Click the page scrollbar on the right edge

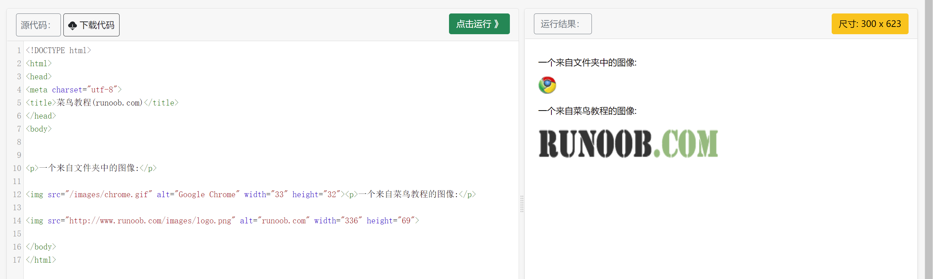click(x=929, y=140)
